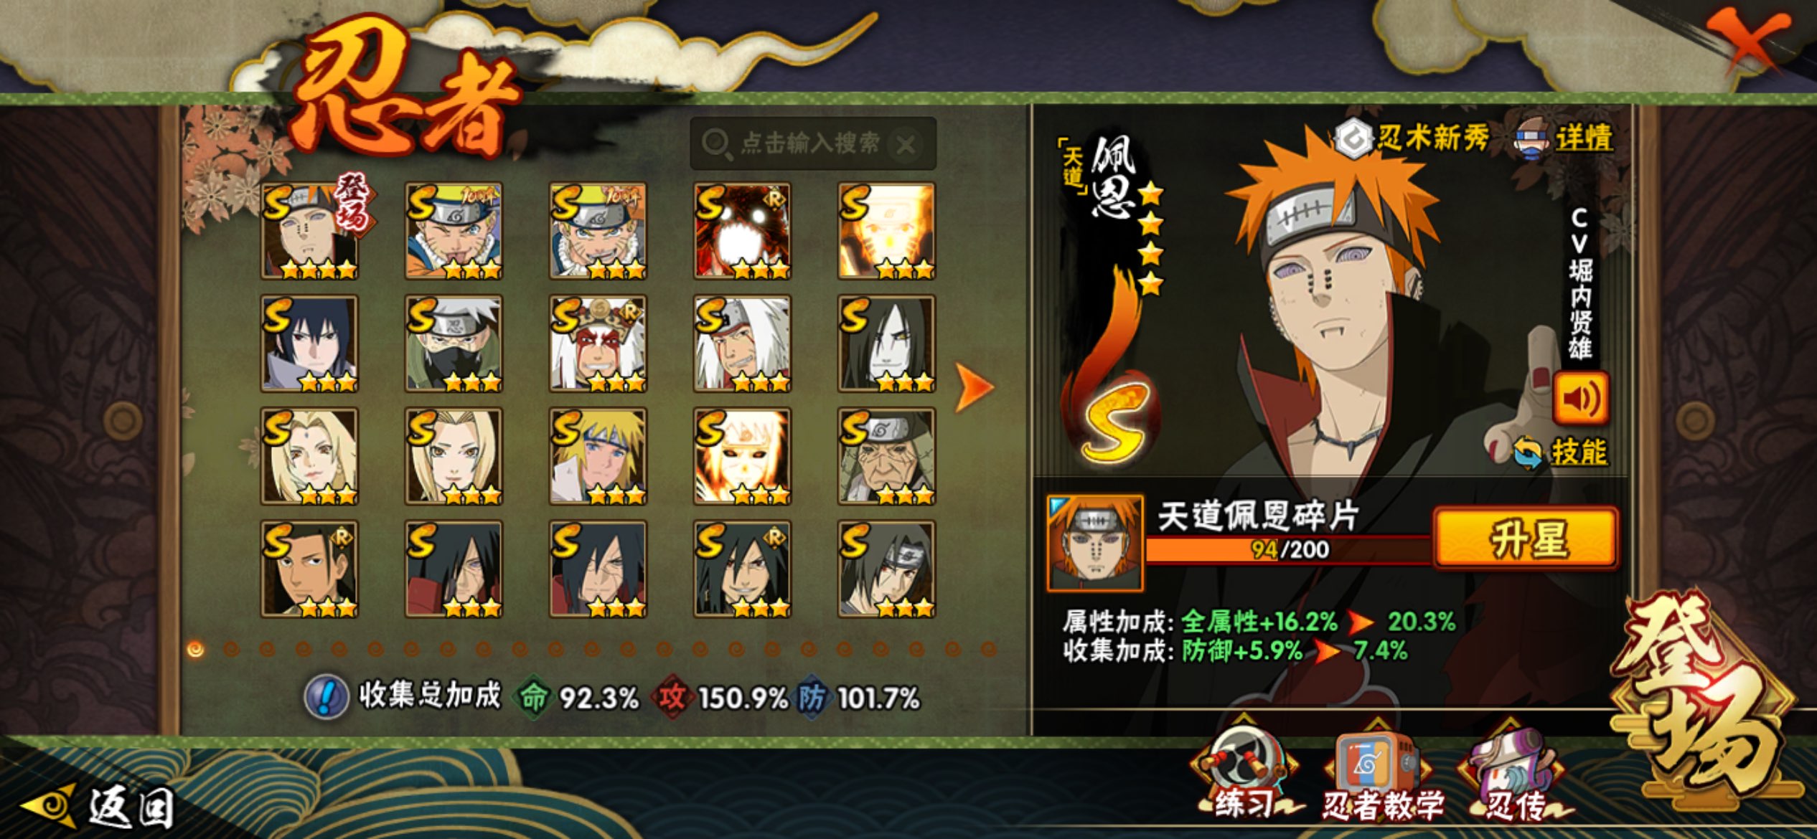1817x839 pixels.
Task: Close the ninja screen with red X
Action: [1747, 39]
